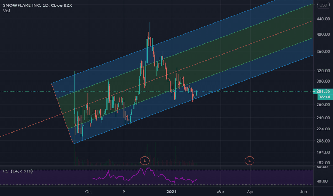Viewport: 333px width, 196px height.
Task: Click the 360.00 price axis label
Action: click(x=323, y=51)
